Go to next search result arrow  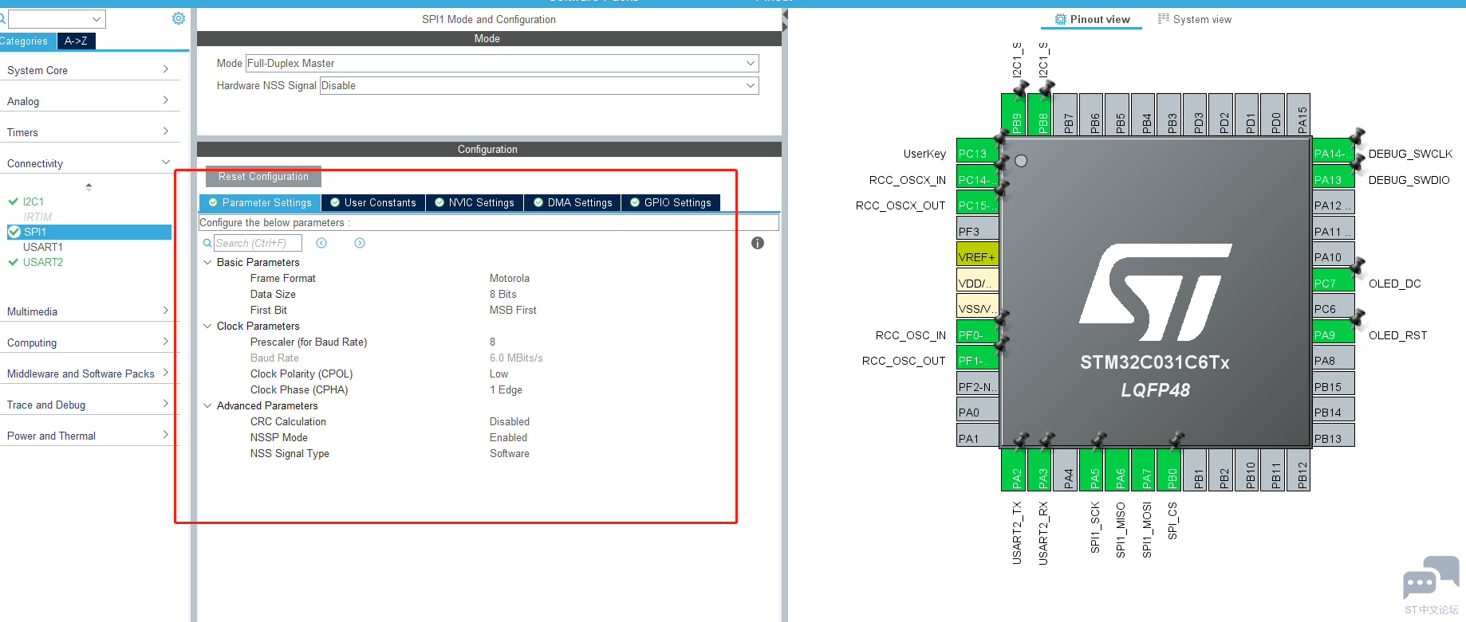click(360, 243)
